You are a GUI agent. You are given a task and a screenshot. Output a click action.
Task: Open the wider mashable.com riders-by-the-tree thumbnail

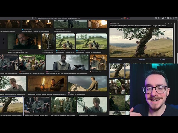pos(92,41)
